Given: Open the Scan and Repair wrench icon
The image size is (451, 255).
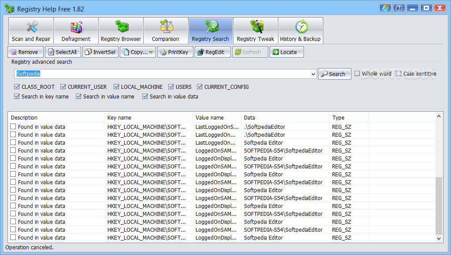Looking at the screenshot, I should (x=32, y=26).
